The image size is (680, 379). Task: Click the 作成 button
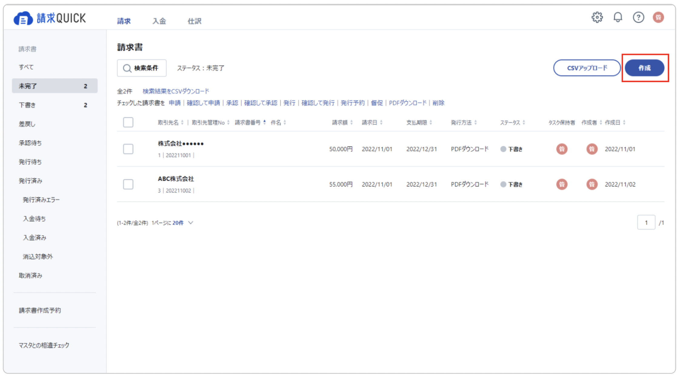(644, 68)
